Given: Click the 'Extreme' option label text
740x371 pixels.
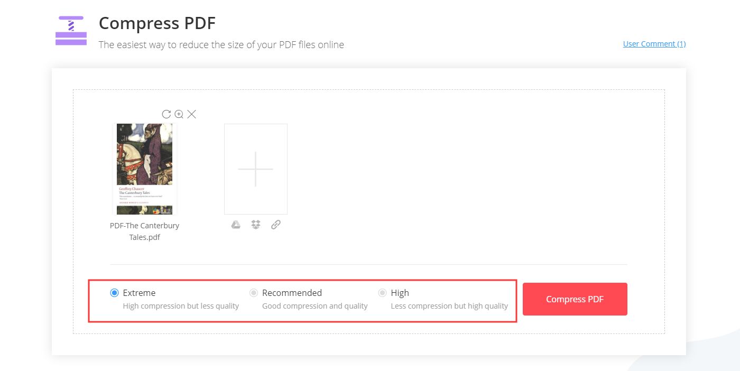Looking at the screenshot, I should pos(139,292).
